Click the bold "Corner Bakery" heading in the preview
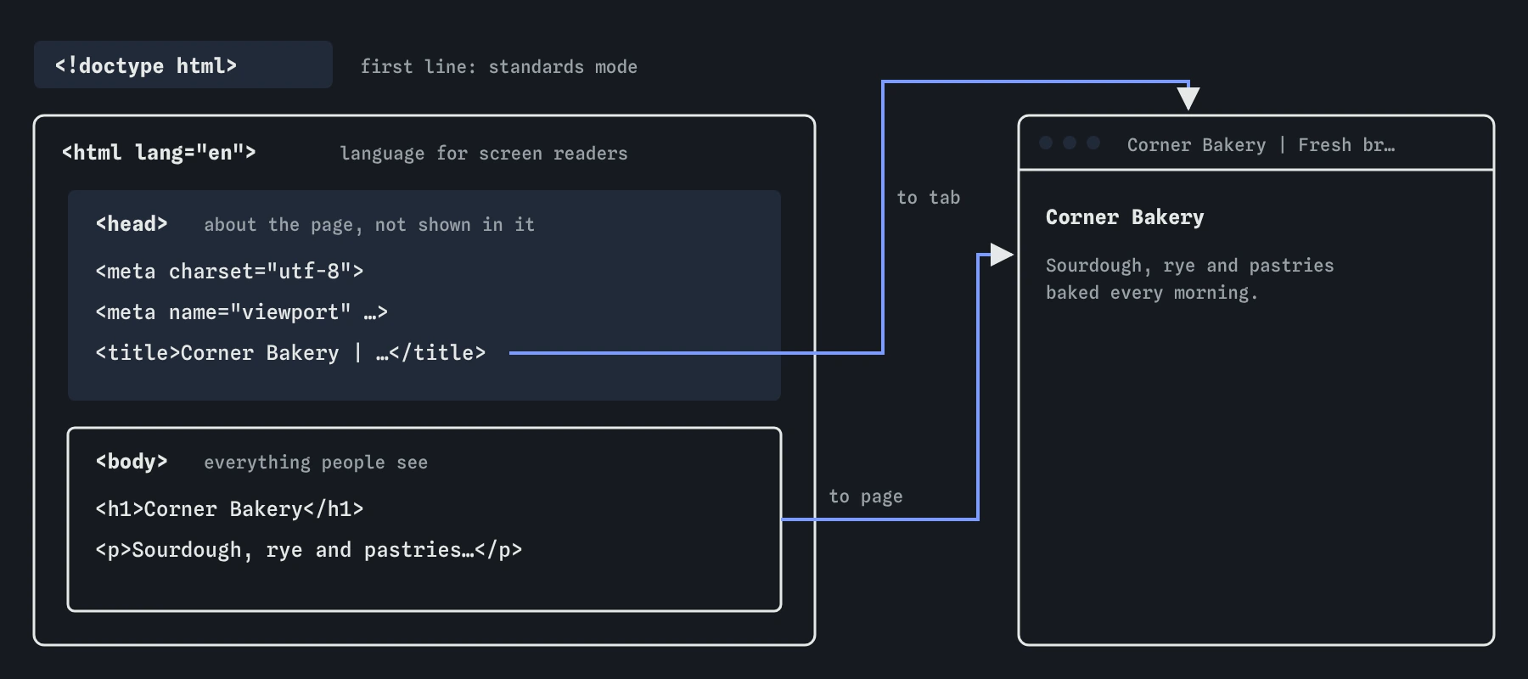The height and width of the screenshot is (679, 1528). tap(1125, 217)
